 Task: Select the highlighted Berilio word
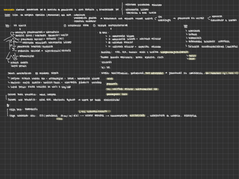click(x=192, y=56)
